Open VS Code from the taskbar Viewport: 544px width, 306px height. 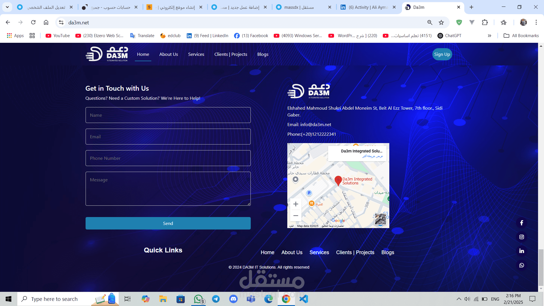303,299
